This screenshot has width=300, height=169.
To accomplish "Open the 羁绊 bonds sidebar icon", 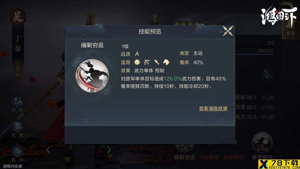I will [17, 153].
